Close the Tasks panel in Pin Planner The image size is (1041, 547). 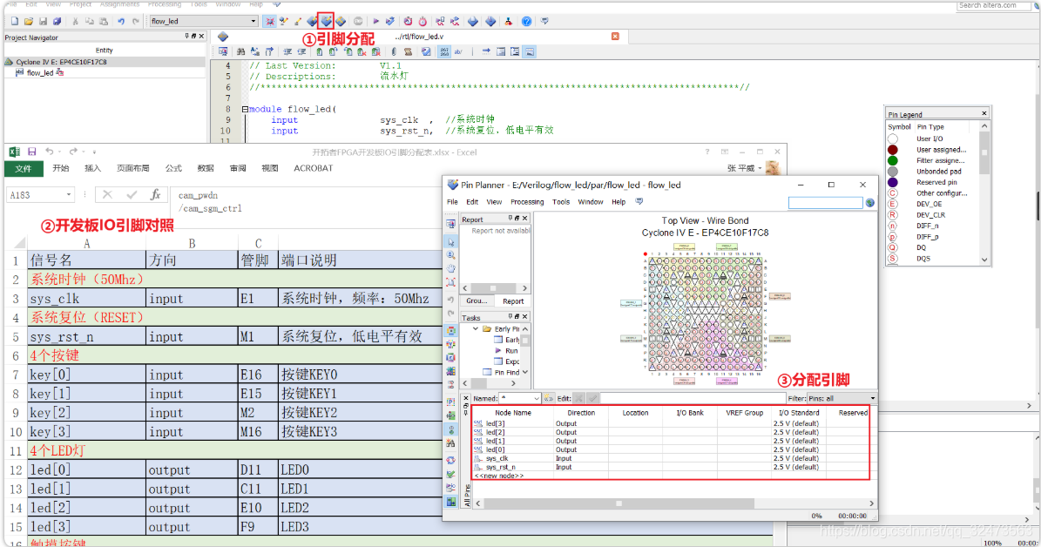coord(524,317)
